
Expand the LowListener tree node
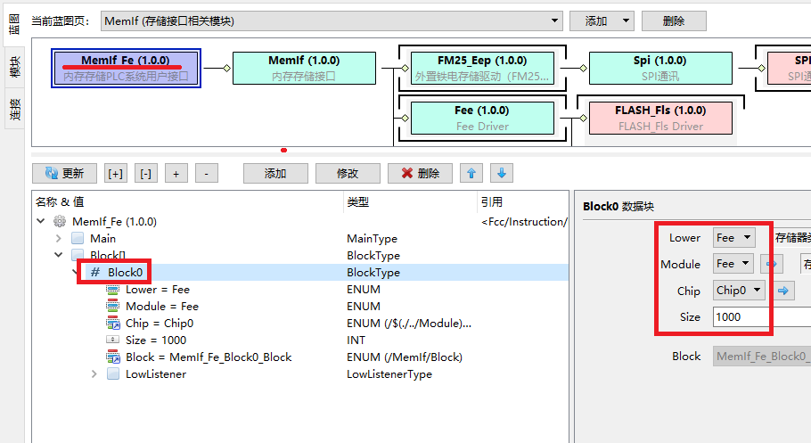coord(94,374)
